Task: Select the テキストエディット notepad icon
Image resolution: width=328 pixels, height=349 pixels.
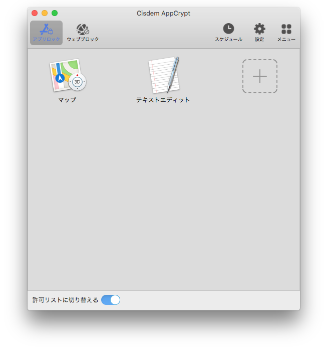Action: point(163,76)
